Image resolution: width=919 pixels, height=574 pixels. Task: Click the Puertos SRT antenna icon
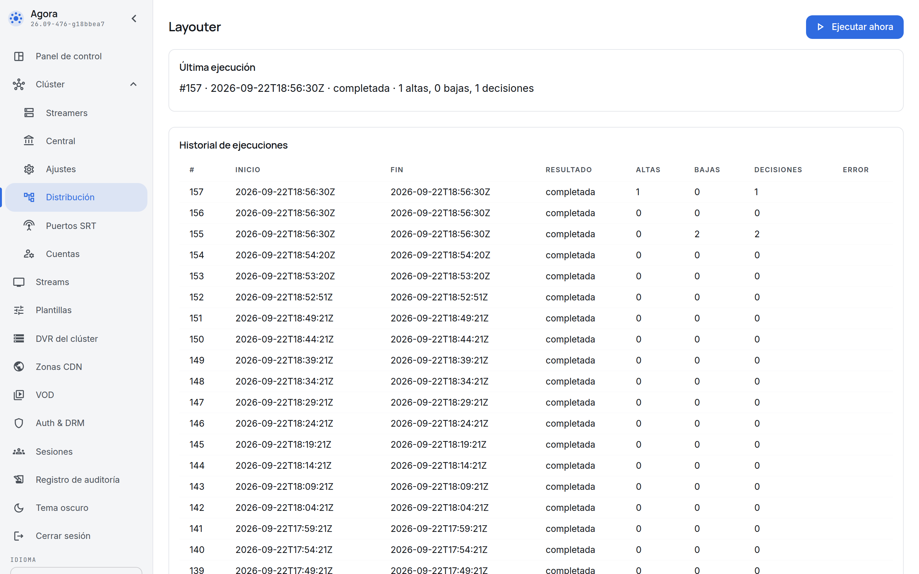[29, 225]
